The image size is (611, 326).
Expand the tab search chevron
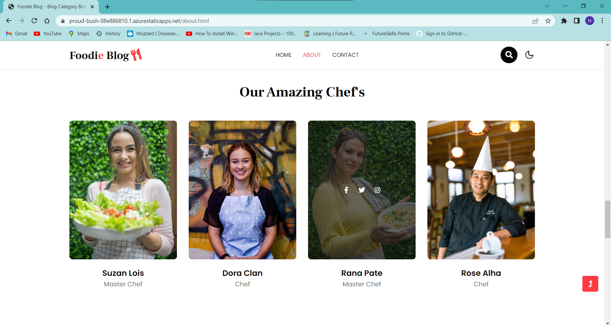coord(547,6)
